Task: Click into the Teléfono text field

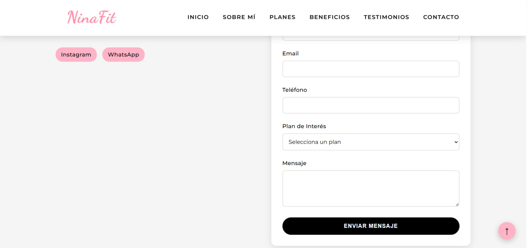Action: tap(371, 105)
